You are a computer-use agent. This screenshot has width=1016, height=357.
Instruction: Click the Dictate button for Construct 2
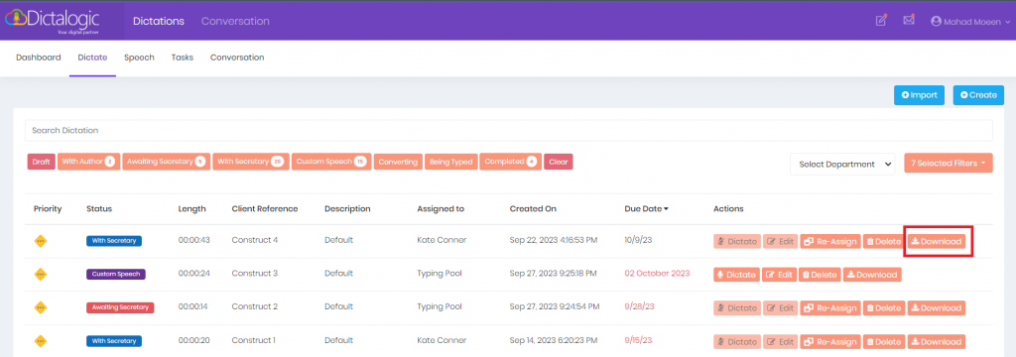click(737, 308)
